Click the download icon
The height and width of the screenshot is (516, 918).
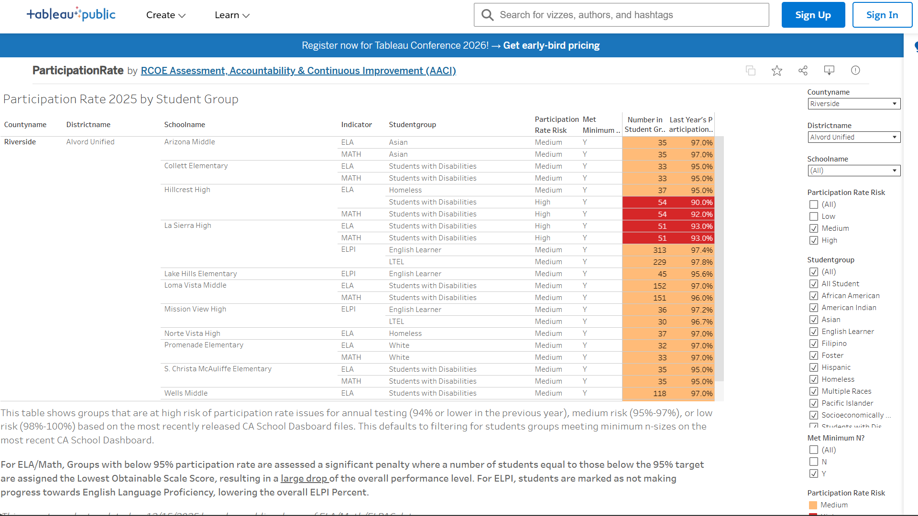(829, 70)
